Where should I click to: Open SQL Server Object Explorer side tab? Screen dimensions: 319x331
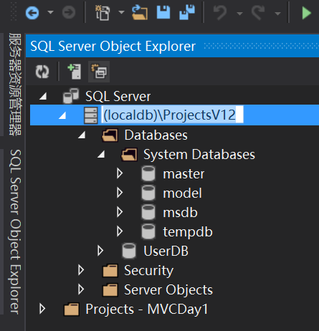(x=15, y=231)
